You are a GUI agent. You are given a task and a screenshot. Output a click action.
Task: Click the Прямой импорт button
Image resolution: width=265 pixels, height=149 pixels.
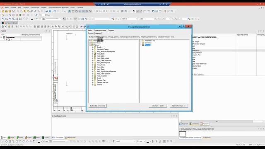178,106
